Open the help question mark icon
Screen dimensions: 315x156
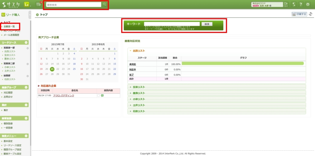pos(301,4)
